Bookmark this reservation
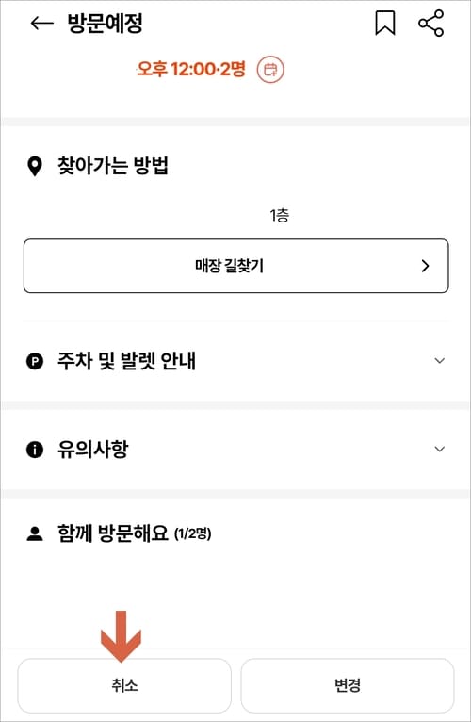This screenshot has height=722, width=471. [385, 23]
